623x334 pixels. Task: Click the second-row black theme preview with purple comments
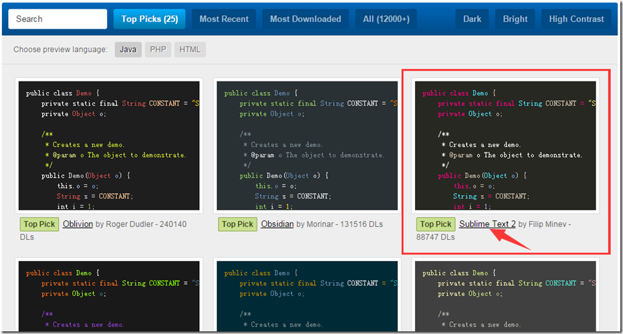109,297
